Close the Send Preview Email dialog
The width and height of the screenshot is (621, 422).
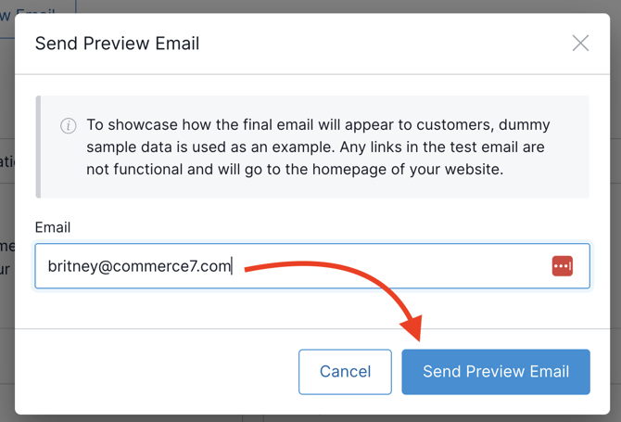pyautogui.click(x=580, y=44)
